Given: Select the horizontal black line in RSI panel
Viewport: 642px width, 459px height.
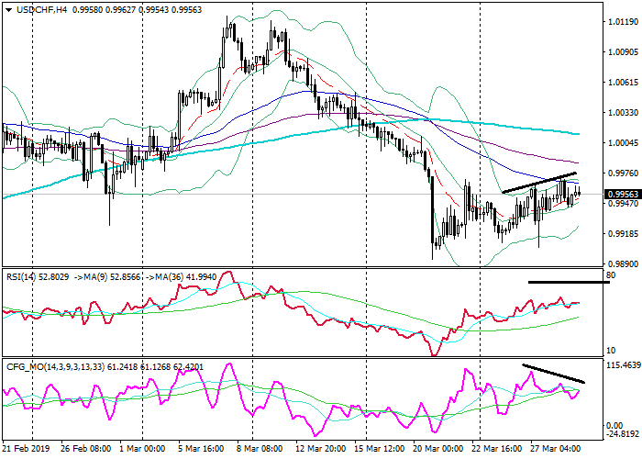Looking at the screenshot, I should [569, 282].
